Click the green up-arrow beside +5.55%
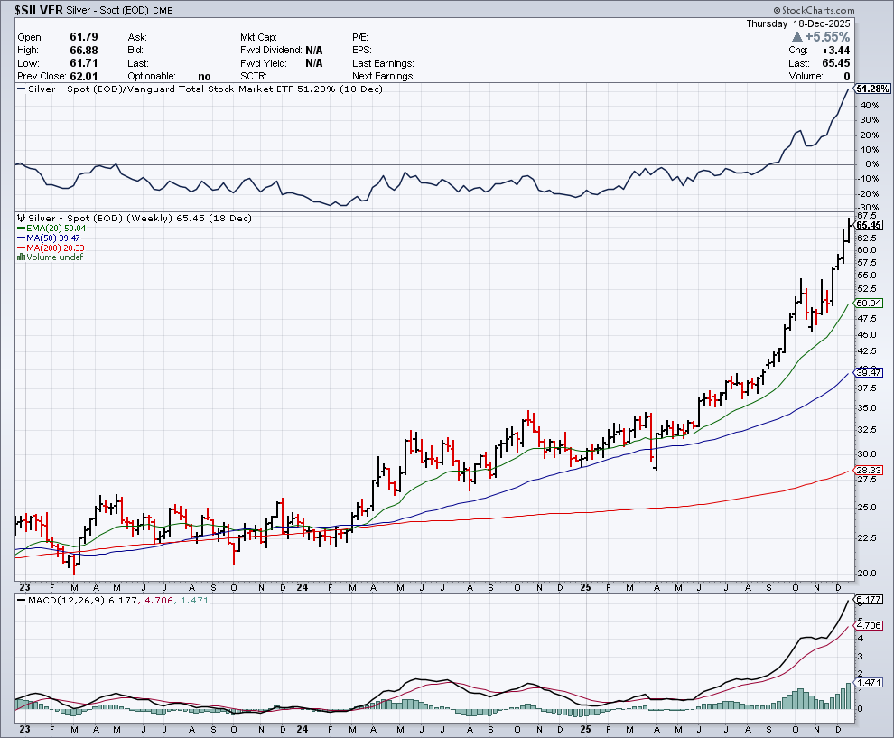This screenshot has height=738, width=894. pyautogui.click(x=797, y=37)
